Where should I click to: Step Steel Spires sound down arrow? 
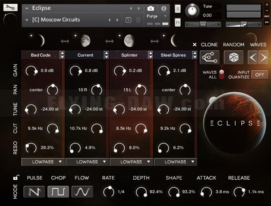195,57
